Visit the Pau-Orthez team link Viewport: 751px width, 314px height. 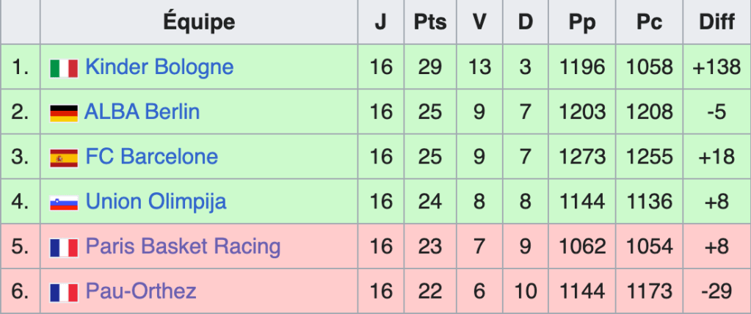(141, 291)
